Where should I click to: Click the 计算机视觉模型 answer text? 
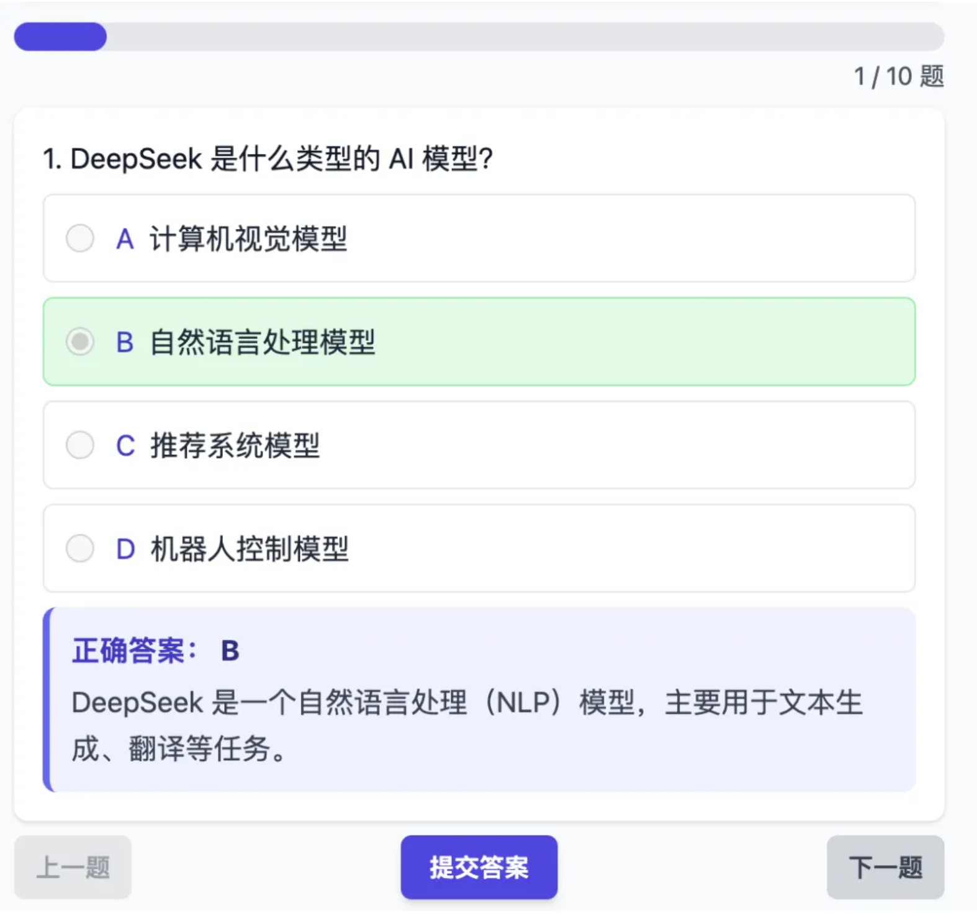click(x=248, y=239)
